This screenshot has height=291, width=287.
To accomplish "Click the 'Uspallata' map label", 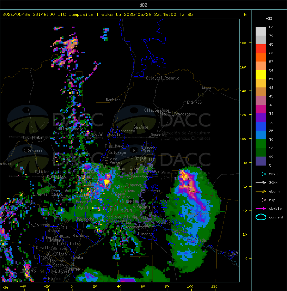I will pyautogui.click(x=32, y=138).
